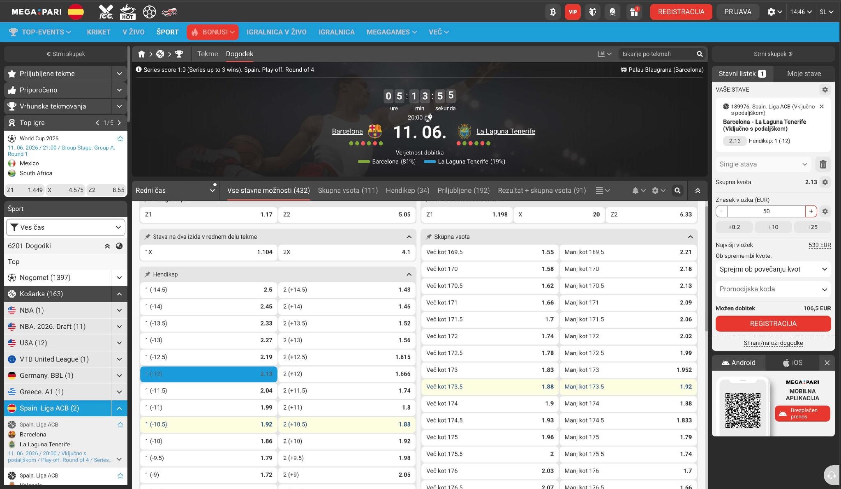Open the Single stava dropdown
Image resolution: width=841 pixels, height=489 pixels.
tap(763, 164)
